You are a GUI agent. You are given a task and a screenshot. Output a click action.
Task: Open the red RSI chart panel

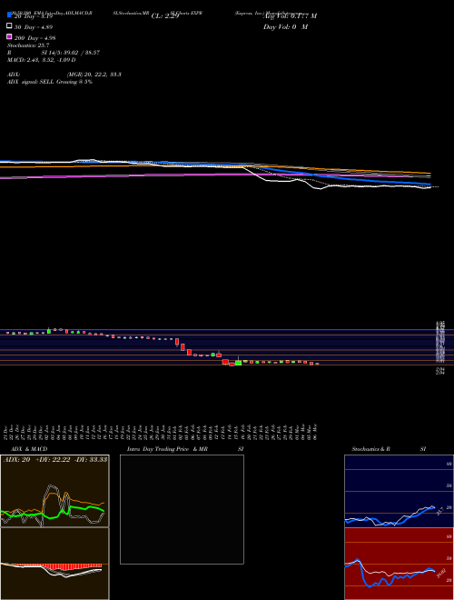coord(399,564)
